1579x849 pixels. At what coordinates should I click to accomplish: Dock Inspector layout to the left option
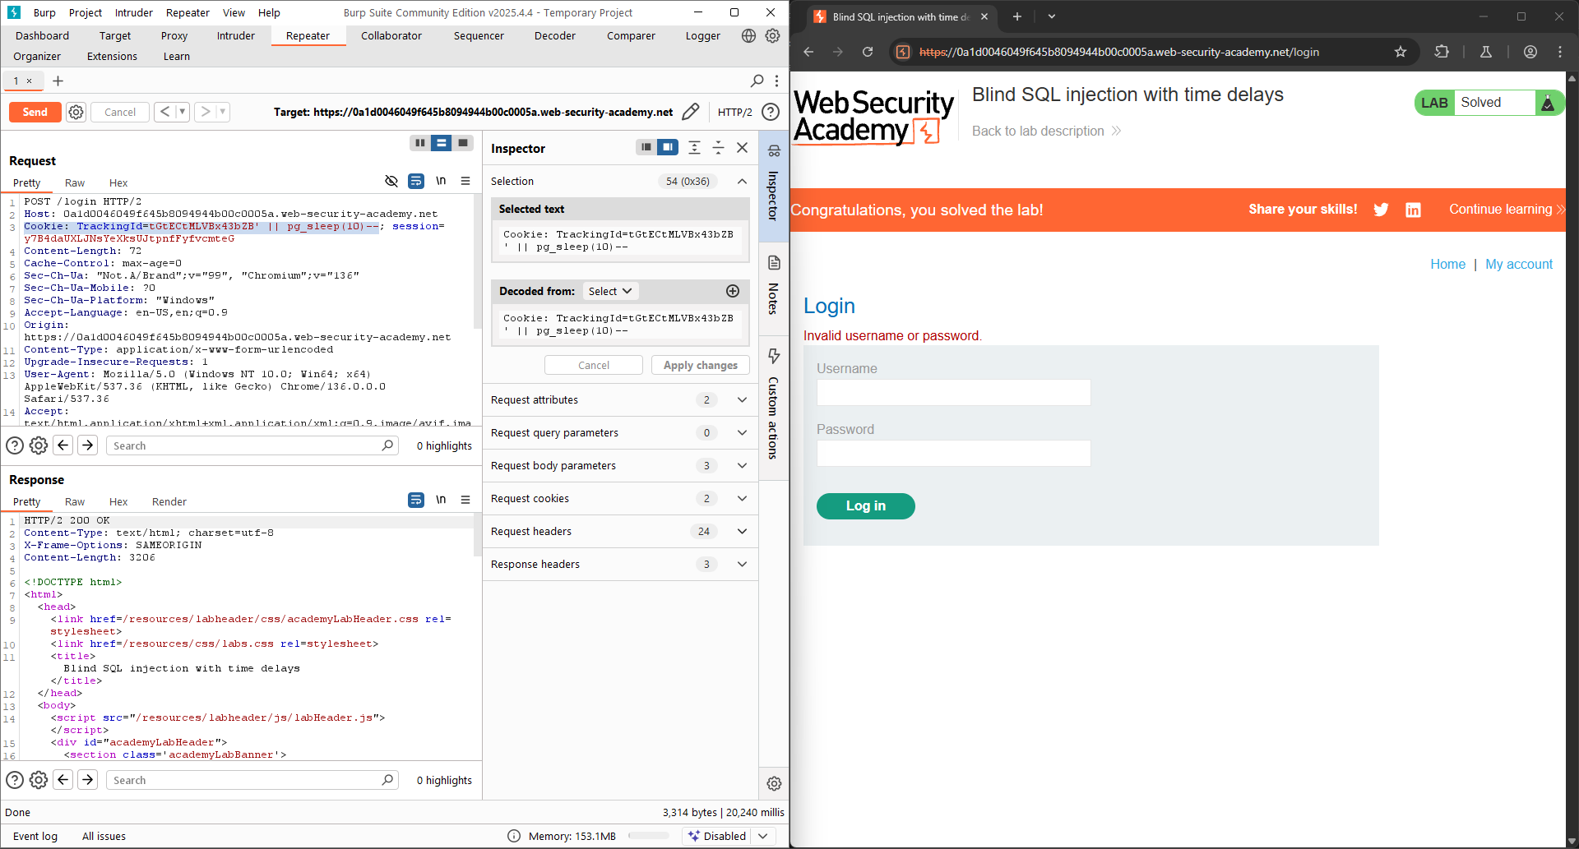point(646,147)
